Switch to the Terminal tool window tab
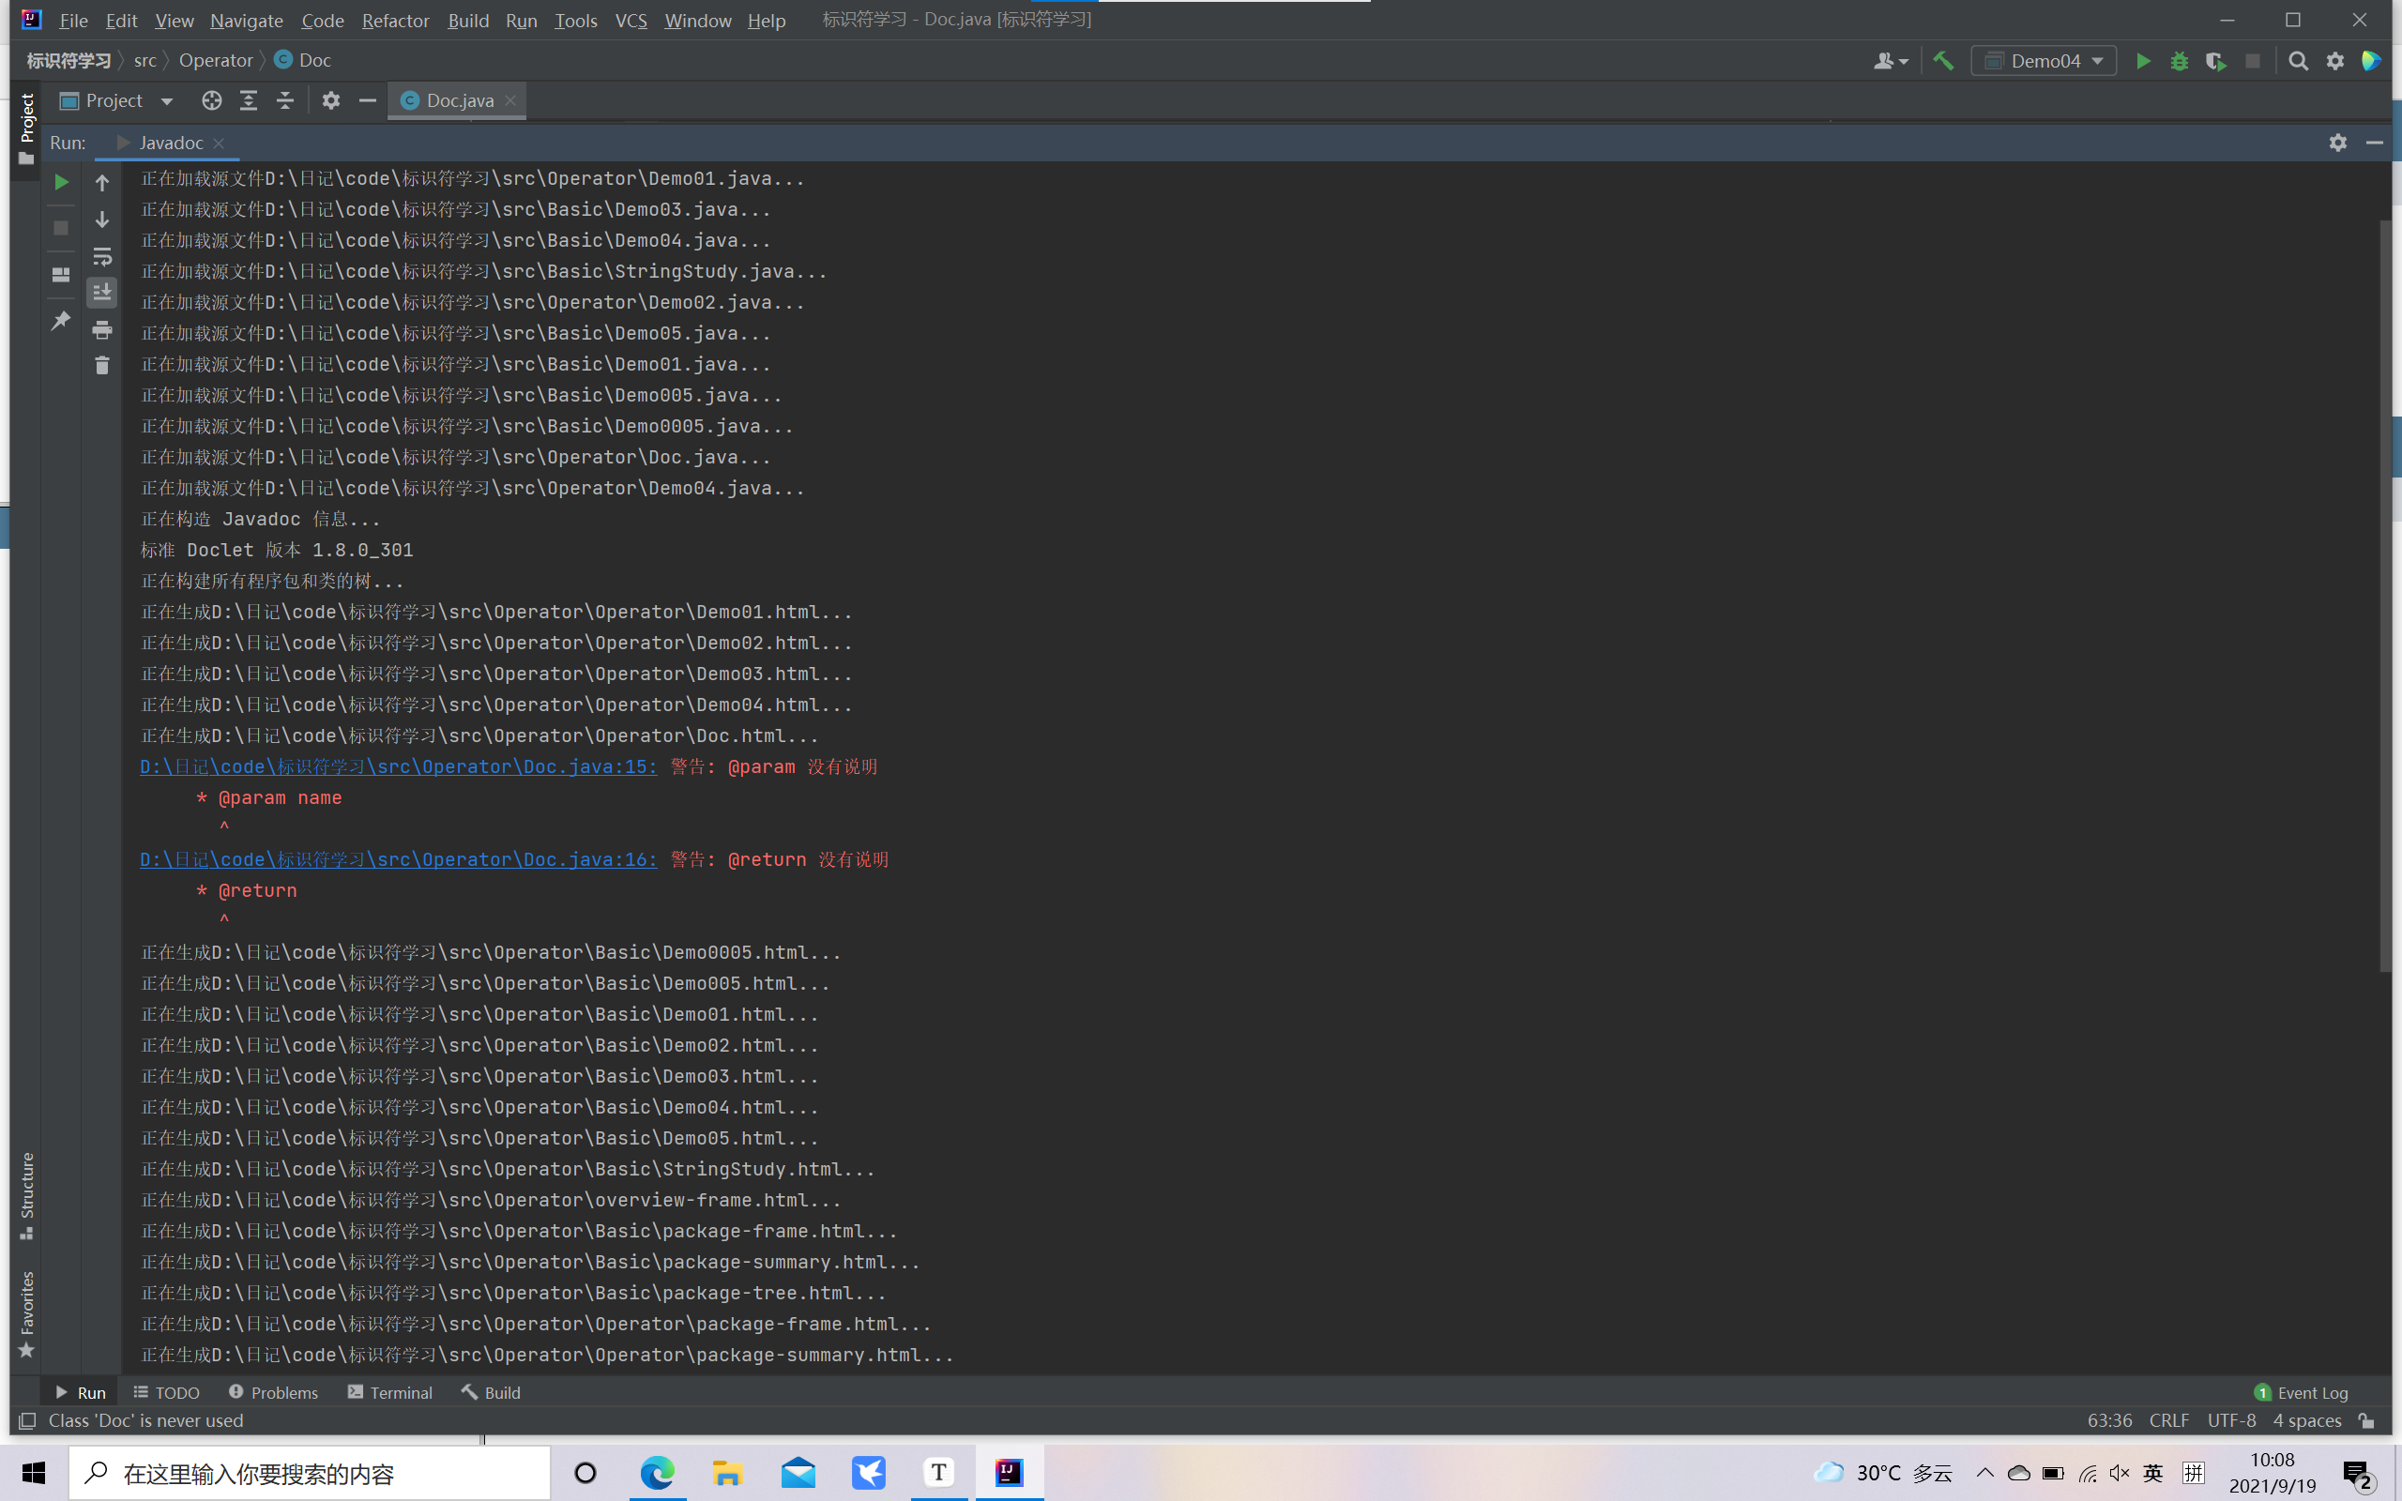Image resolution: width=2402 pixels, height=1501 pixels. tap(390, 1393)
